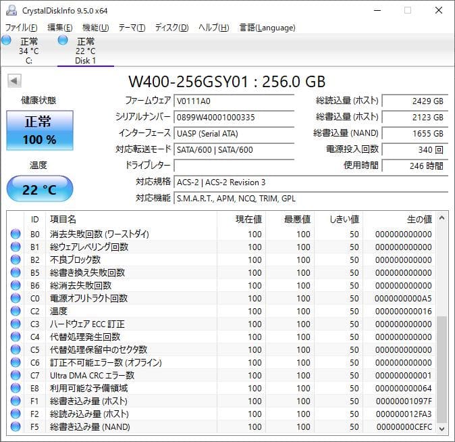Click the ID column header
The height and width of the screenshot is (442, 455).
coord(35,219)
